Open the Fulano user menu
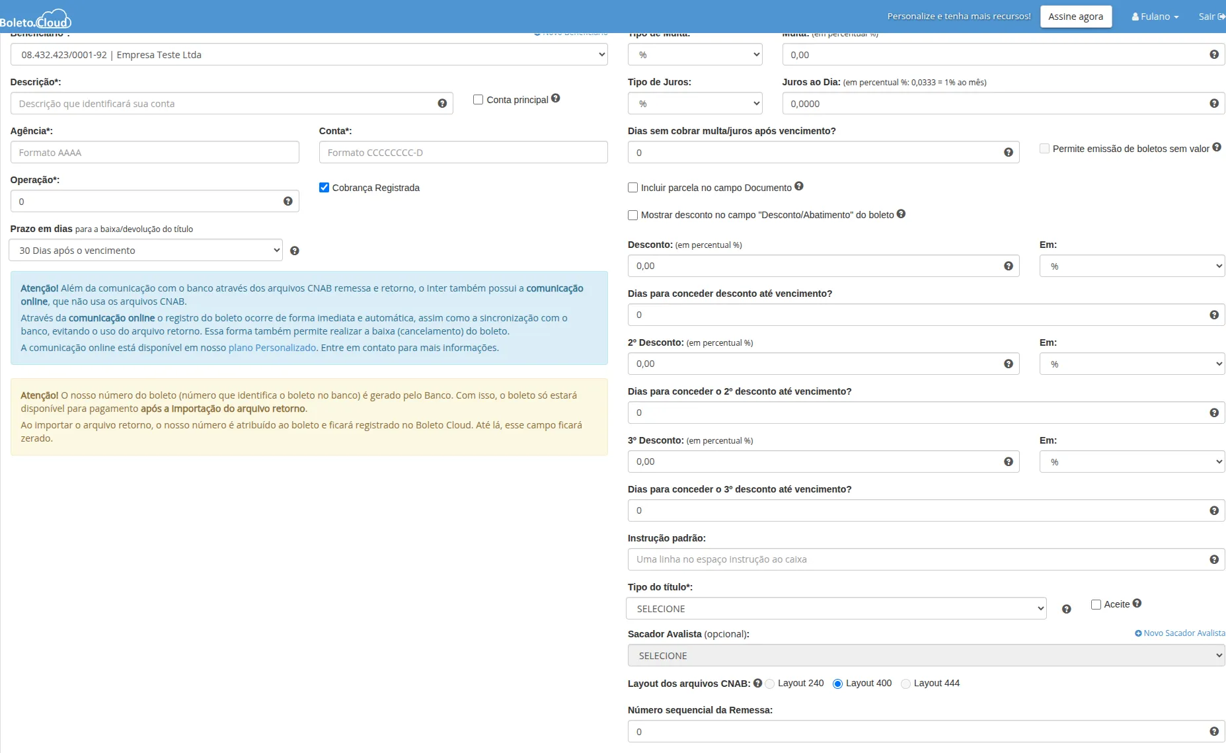The height and width of the screenshot is (753, 1226). coord(1155,17)
